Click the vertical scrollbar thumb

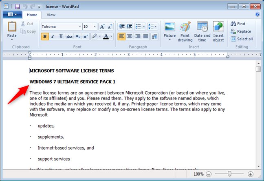(258, 69)
